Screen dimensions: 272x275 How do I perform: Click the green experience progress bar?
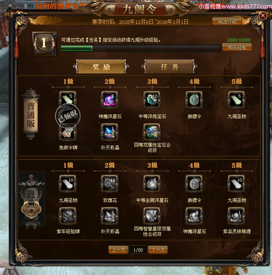tap(141, 48)
